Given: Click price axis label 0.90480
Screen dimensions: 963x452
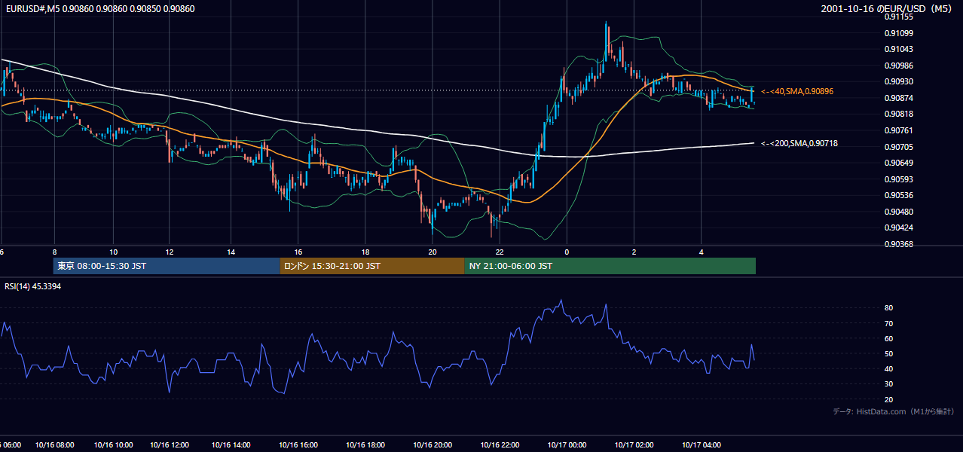Looking at the screenshot, I should [898, 212].
